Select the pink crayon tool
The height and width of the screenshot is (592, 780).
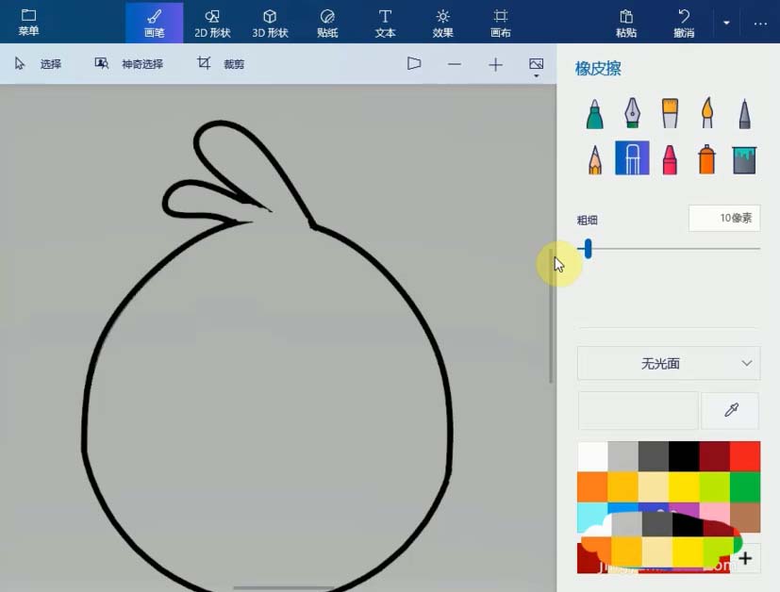tap(670, 159)
